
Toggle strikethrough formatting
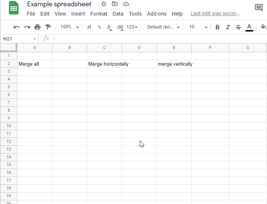(238, 27)
